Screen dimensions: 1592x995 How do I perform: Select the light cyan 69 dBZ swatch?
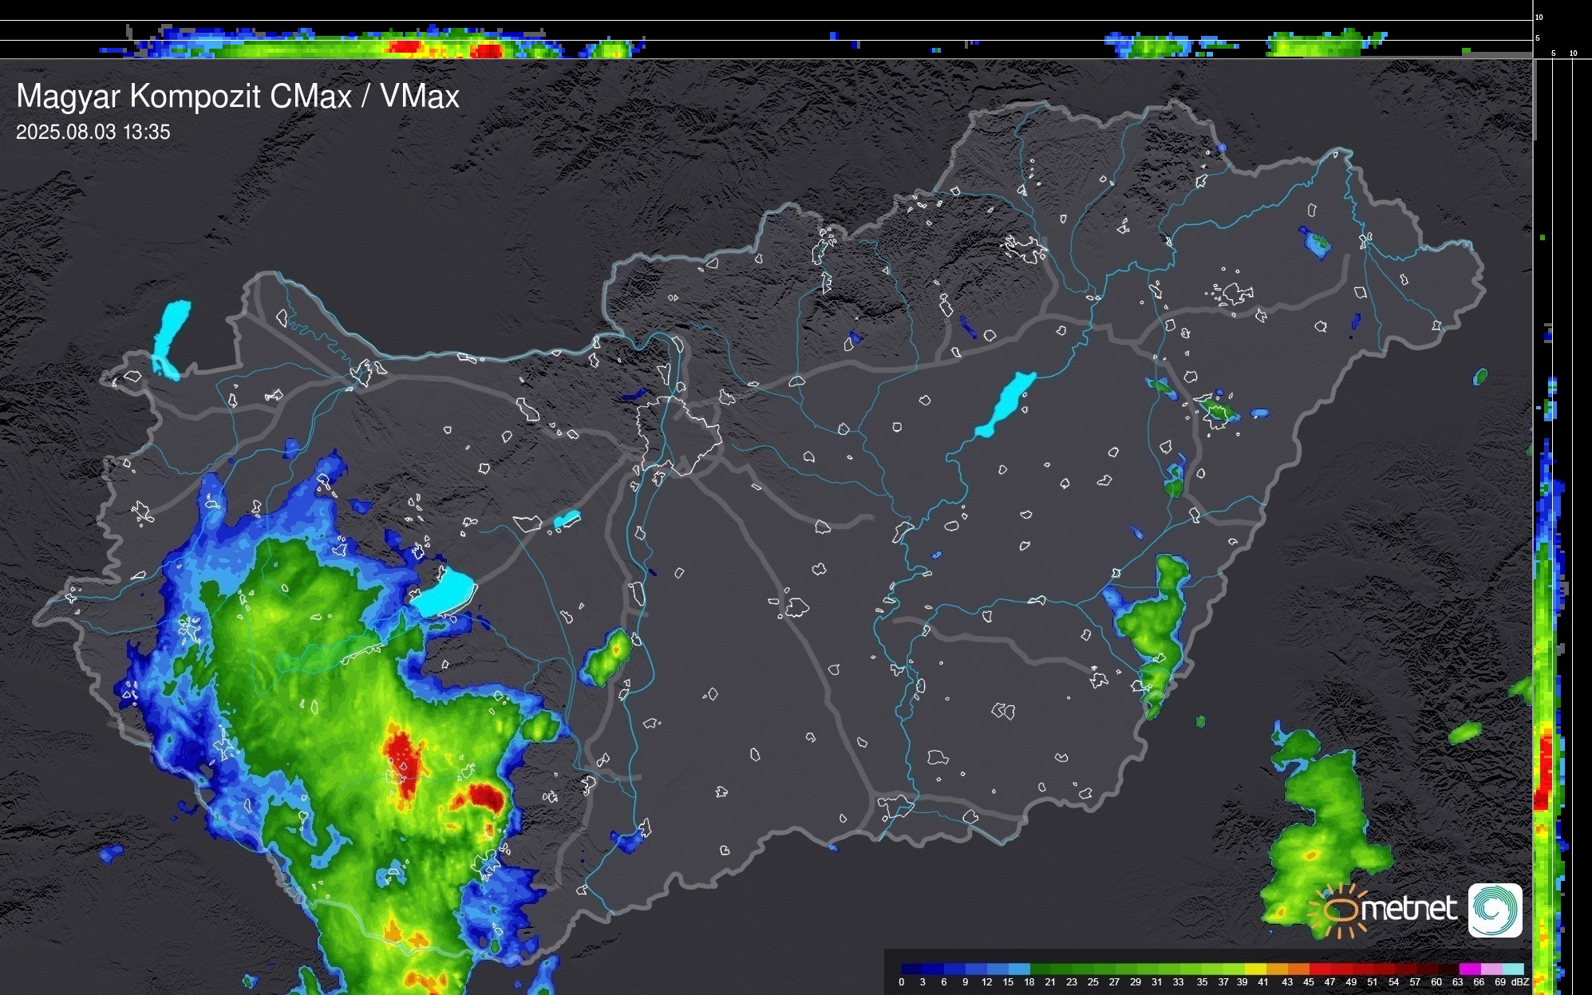(1512, 969)
